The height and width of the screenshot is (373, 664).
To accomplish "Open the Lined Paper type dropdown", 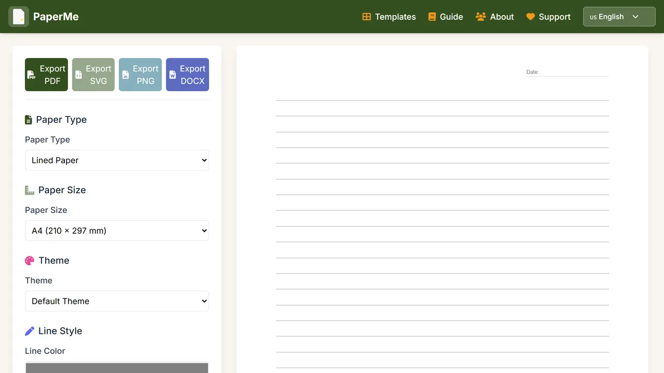I will click(x=117, y=160).
